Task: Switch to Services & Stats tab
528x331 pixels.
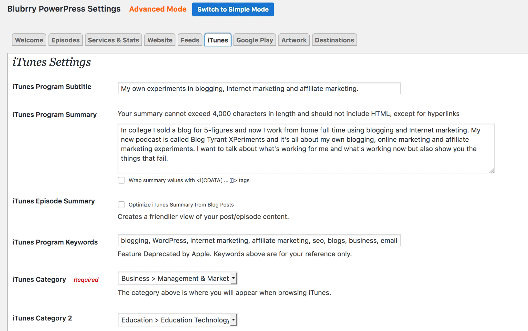Action: (113, 40)
